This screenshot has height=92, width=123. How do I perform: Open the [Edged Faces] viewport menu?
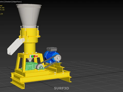pyautogui.click(x=17, y=2)
